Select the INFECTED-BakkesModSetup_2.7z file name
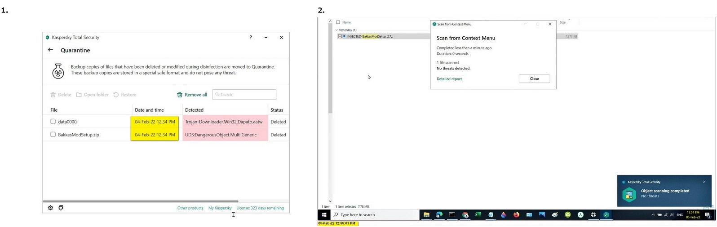717x227 pixels. click(x=370, y=36)
